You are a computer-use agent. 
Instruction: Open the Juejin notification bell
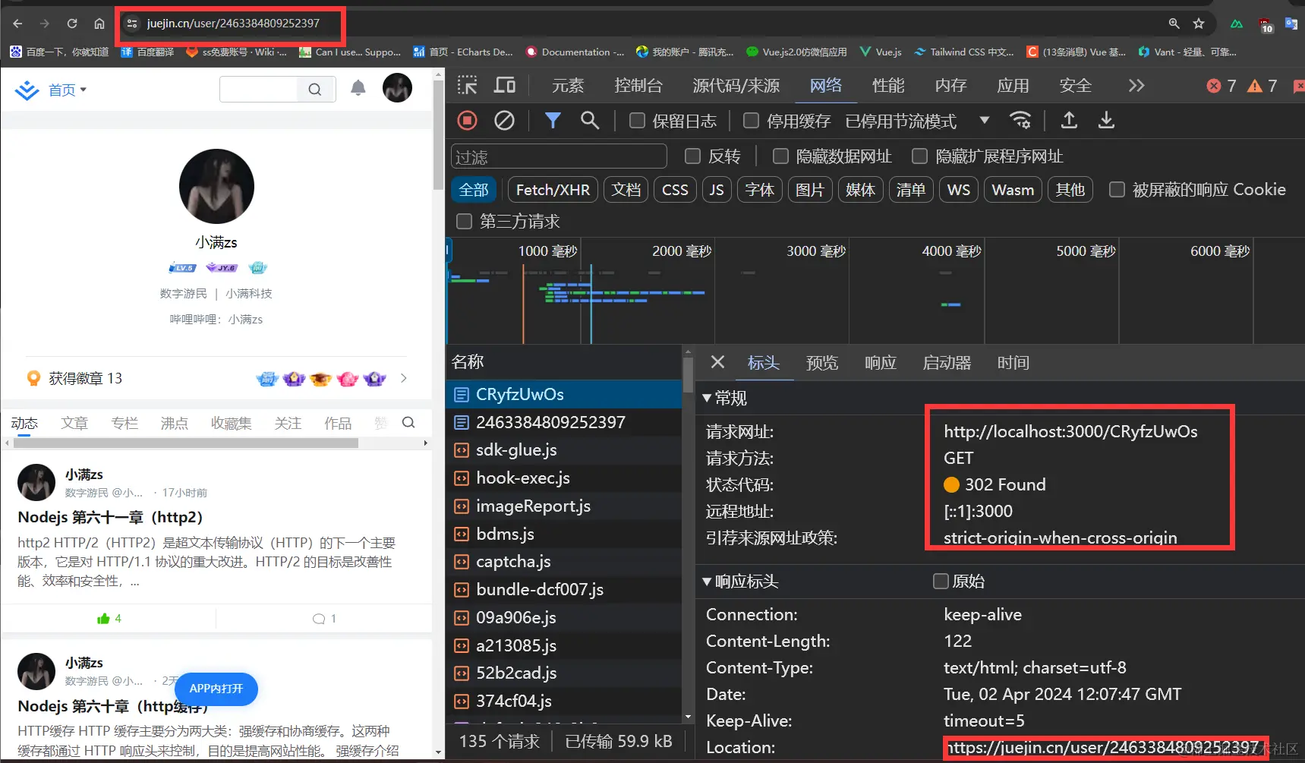358,88
